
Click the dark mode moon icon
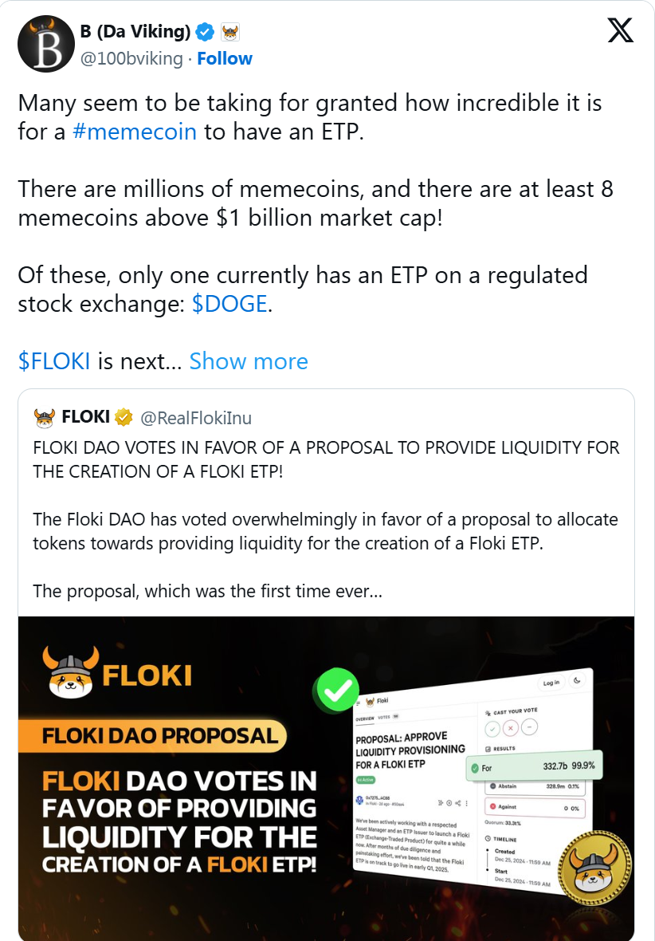(578, 680)
